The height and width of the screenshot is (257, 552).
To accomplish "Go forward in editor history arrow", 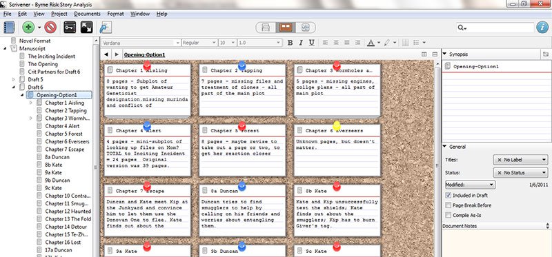I will pyautogui.click(x=117, y=54).
